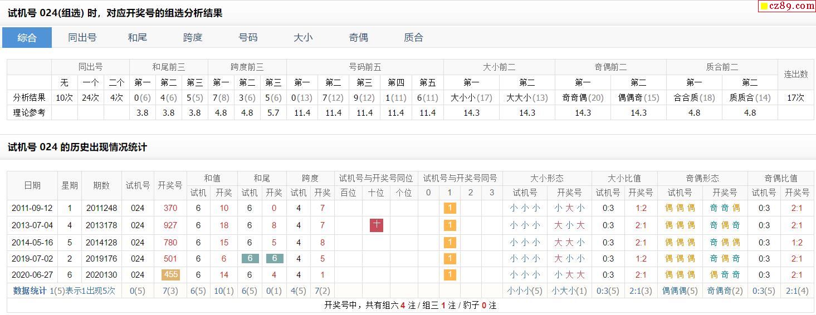Click the 数据统计 label in summary row
The image size is (816, 315).
pyautogui.click(x=30, y=291)
